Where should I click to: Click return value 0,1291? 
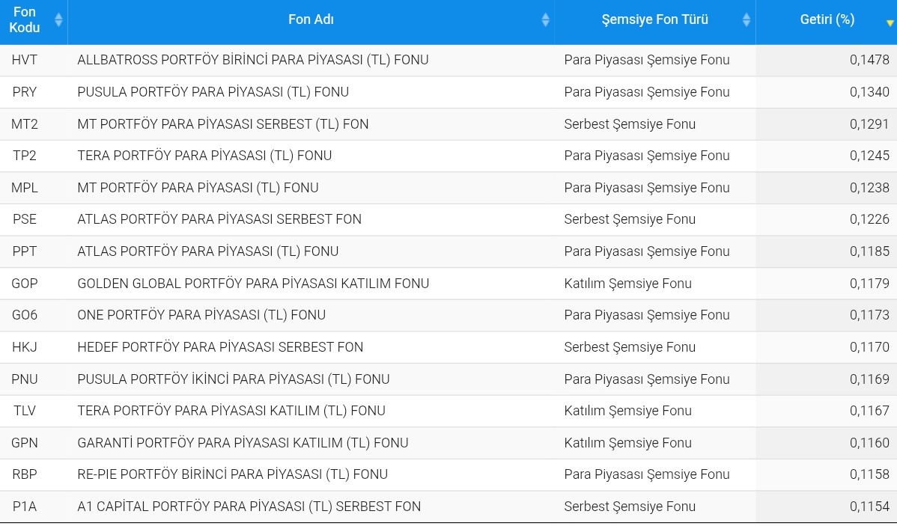pos(869,124)
